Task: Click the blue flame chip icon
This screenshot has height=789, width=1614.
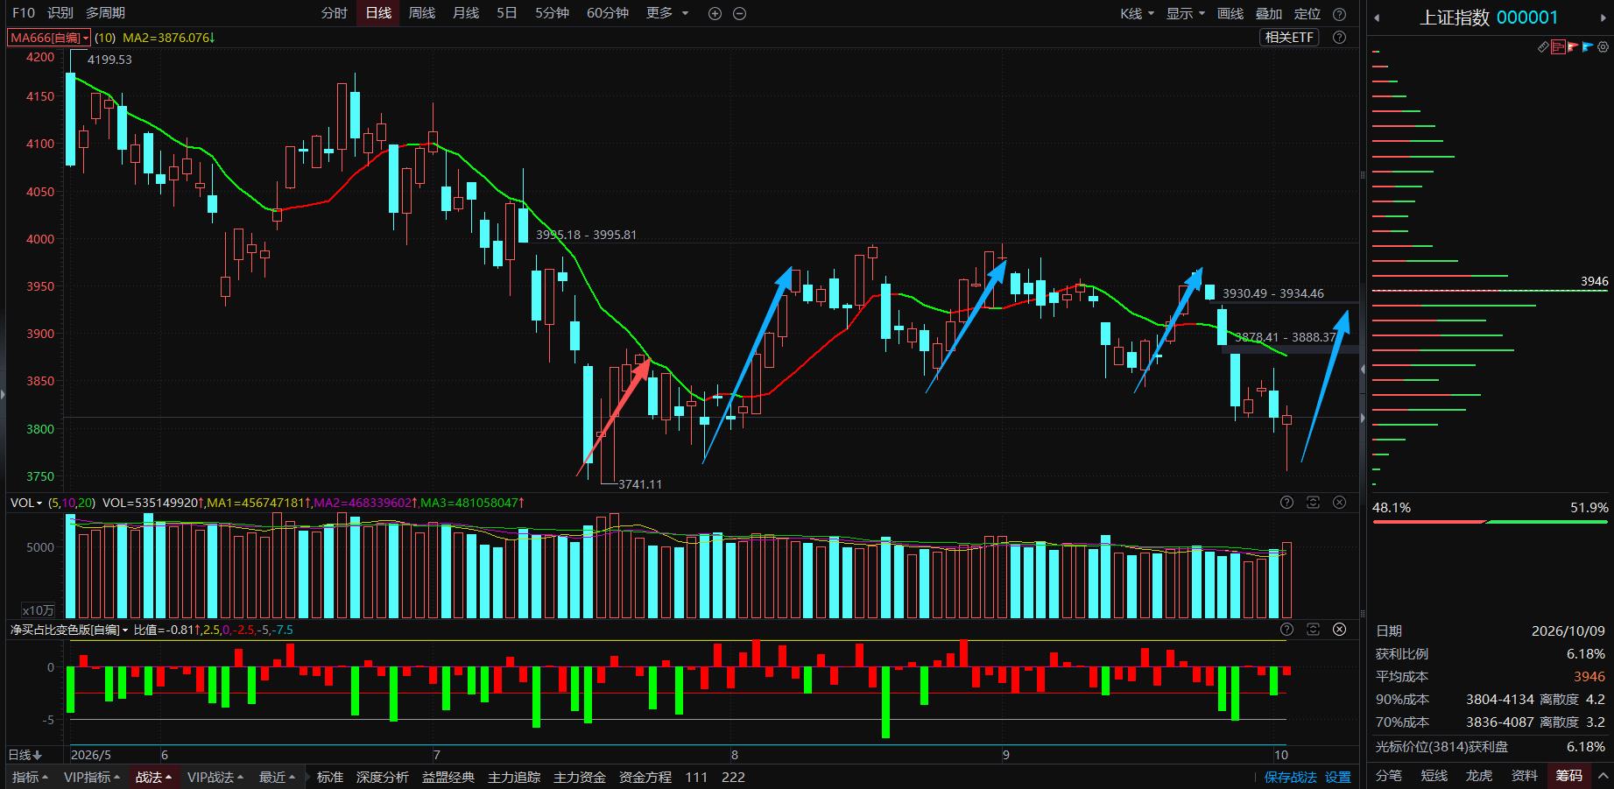Action: tap(1587, 47)
